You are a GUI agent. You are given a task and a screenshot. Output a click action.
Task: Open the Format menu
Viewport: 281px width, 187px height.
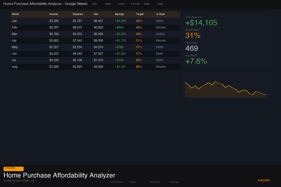[135, 4]
